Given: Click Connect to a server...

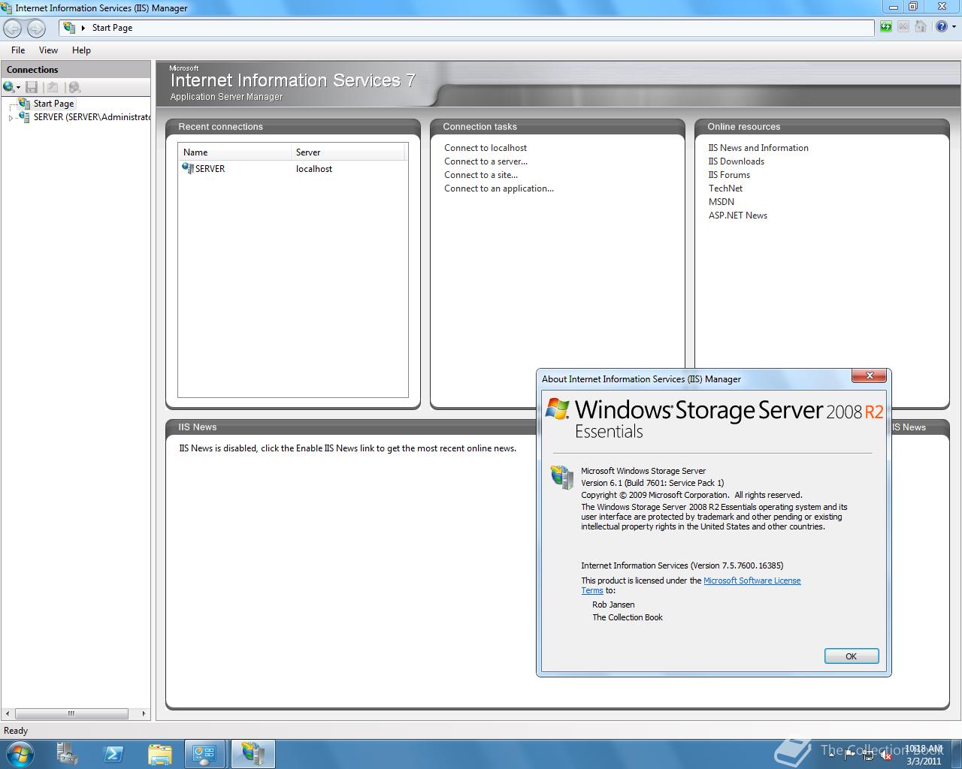Looking at the screenshot, I should point(486,161).
